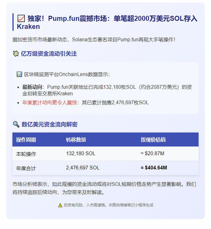
Task: Click the red text 年度累计动向更令人震惊
Action: coord(50,102)
